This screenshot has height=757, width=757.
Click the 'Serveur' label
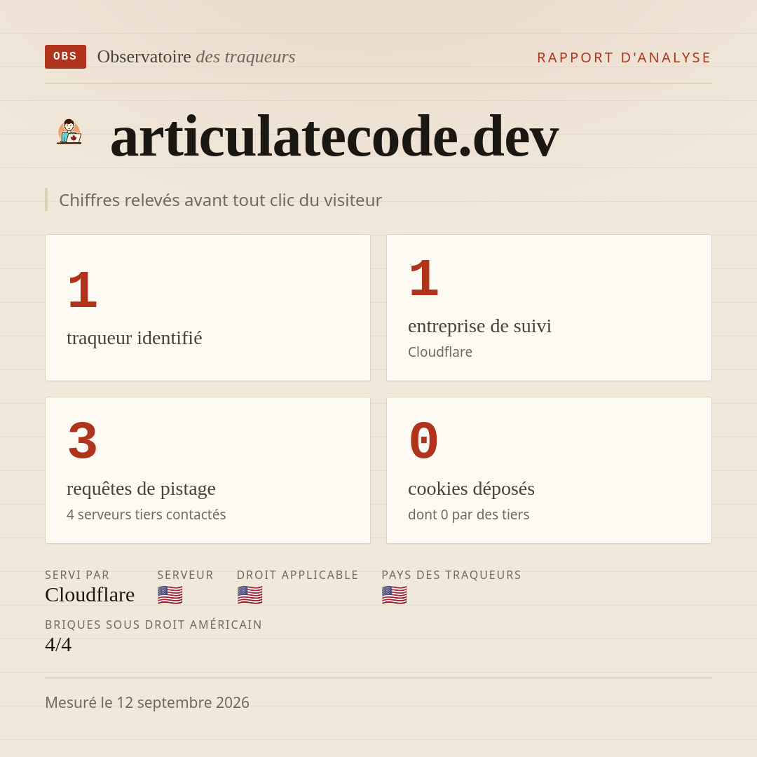coord(185,575)
